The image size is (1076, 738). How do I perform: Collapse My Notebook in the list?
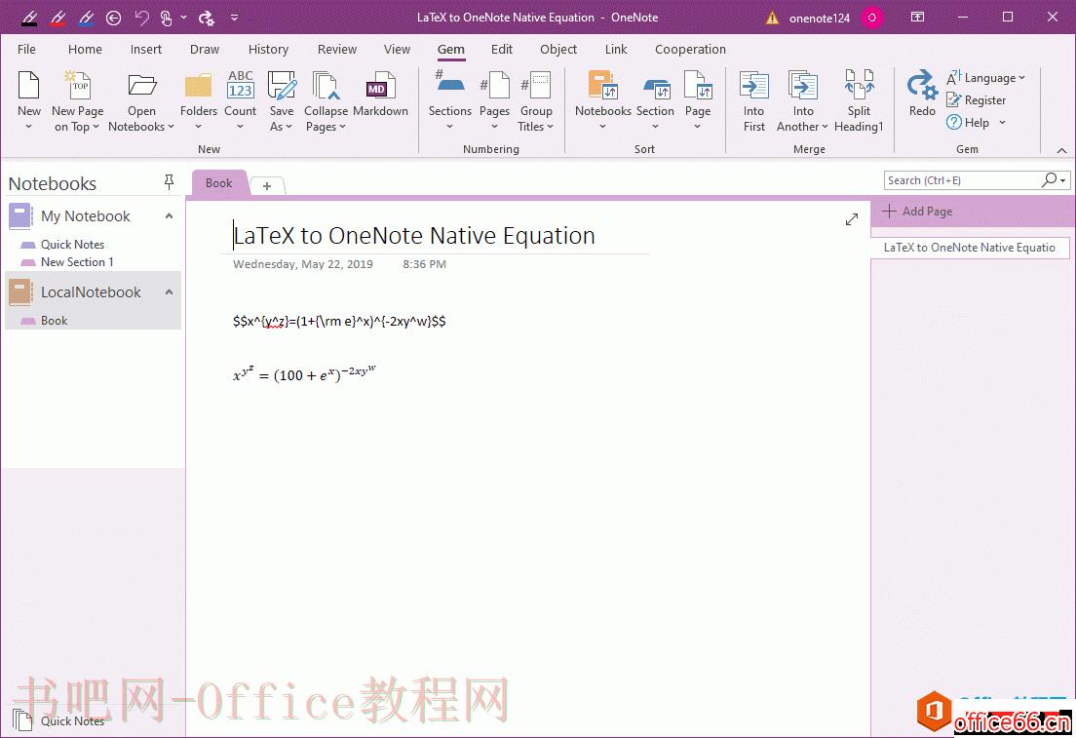point(169,216)
